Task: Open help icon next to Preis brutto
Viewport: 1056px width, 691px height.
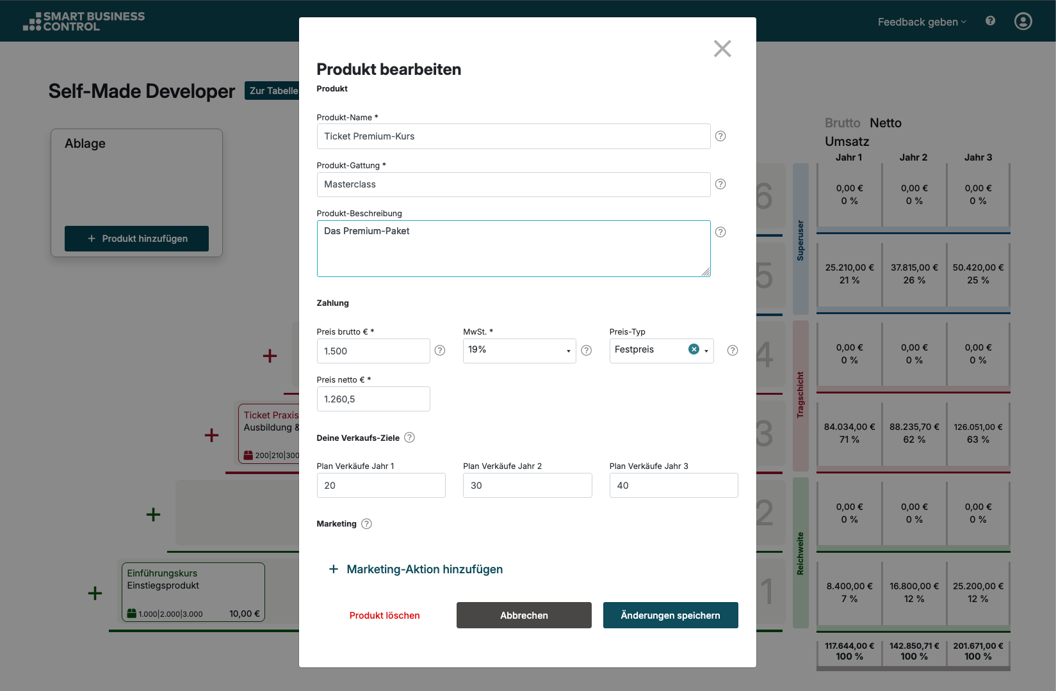Action: coord(440,351)
